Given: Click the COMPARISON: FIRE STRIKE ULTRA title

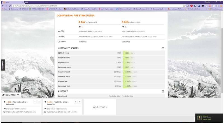Looking at the screenshot, I should (76, 16).
